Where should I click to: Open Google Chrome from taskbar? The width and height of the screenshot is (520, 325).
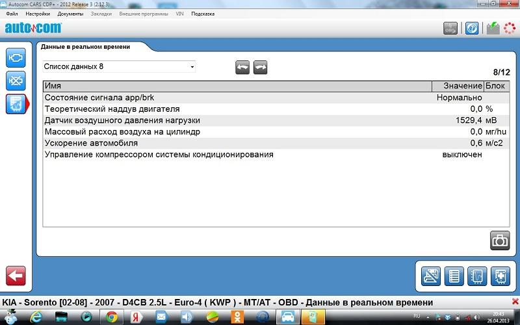(x=112, y=317)
